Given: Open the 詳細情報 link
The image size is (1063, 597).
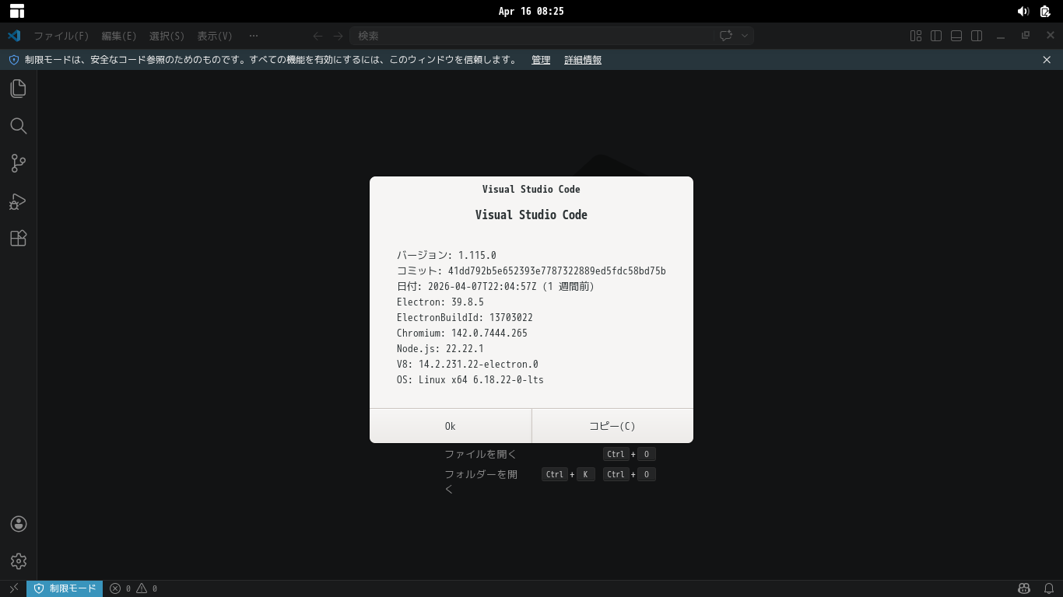Looking at the screenshot, I should click(x=583, y=60).
